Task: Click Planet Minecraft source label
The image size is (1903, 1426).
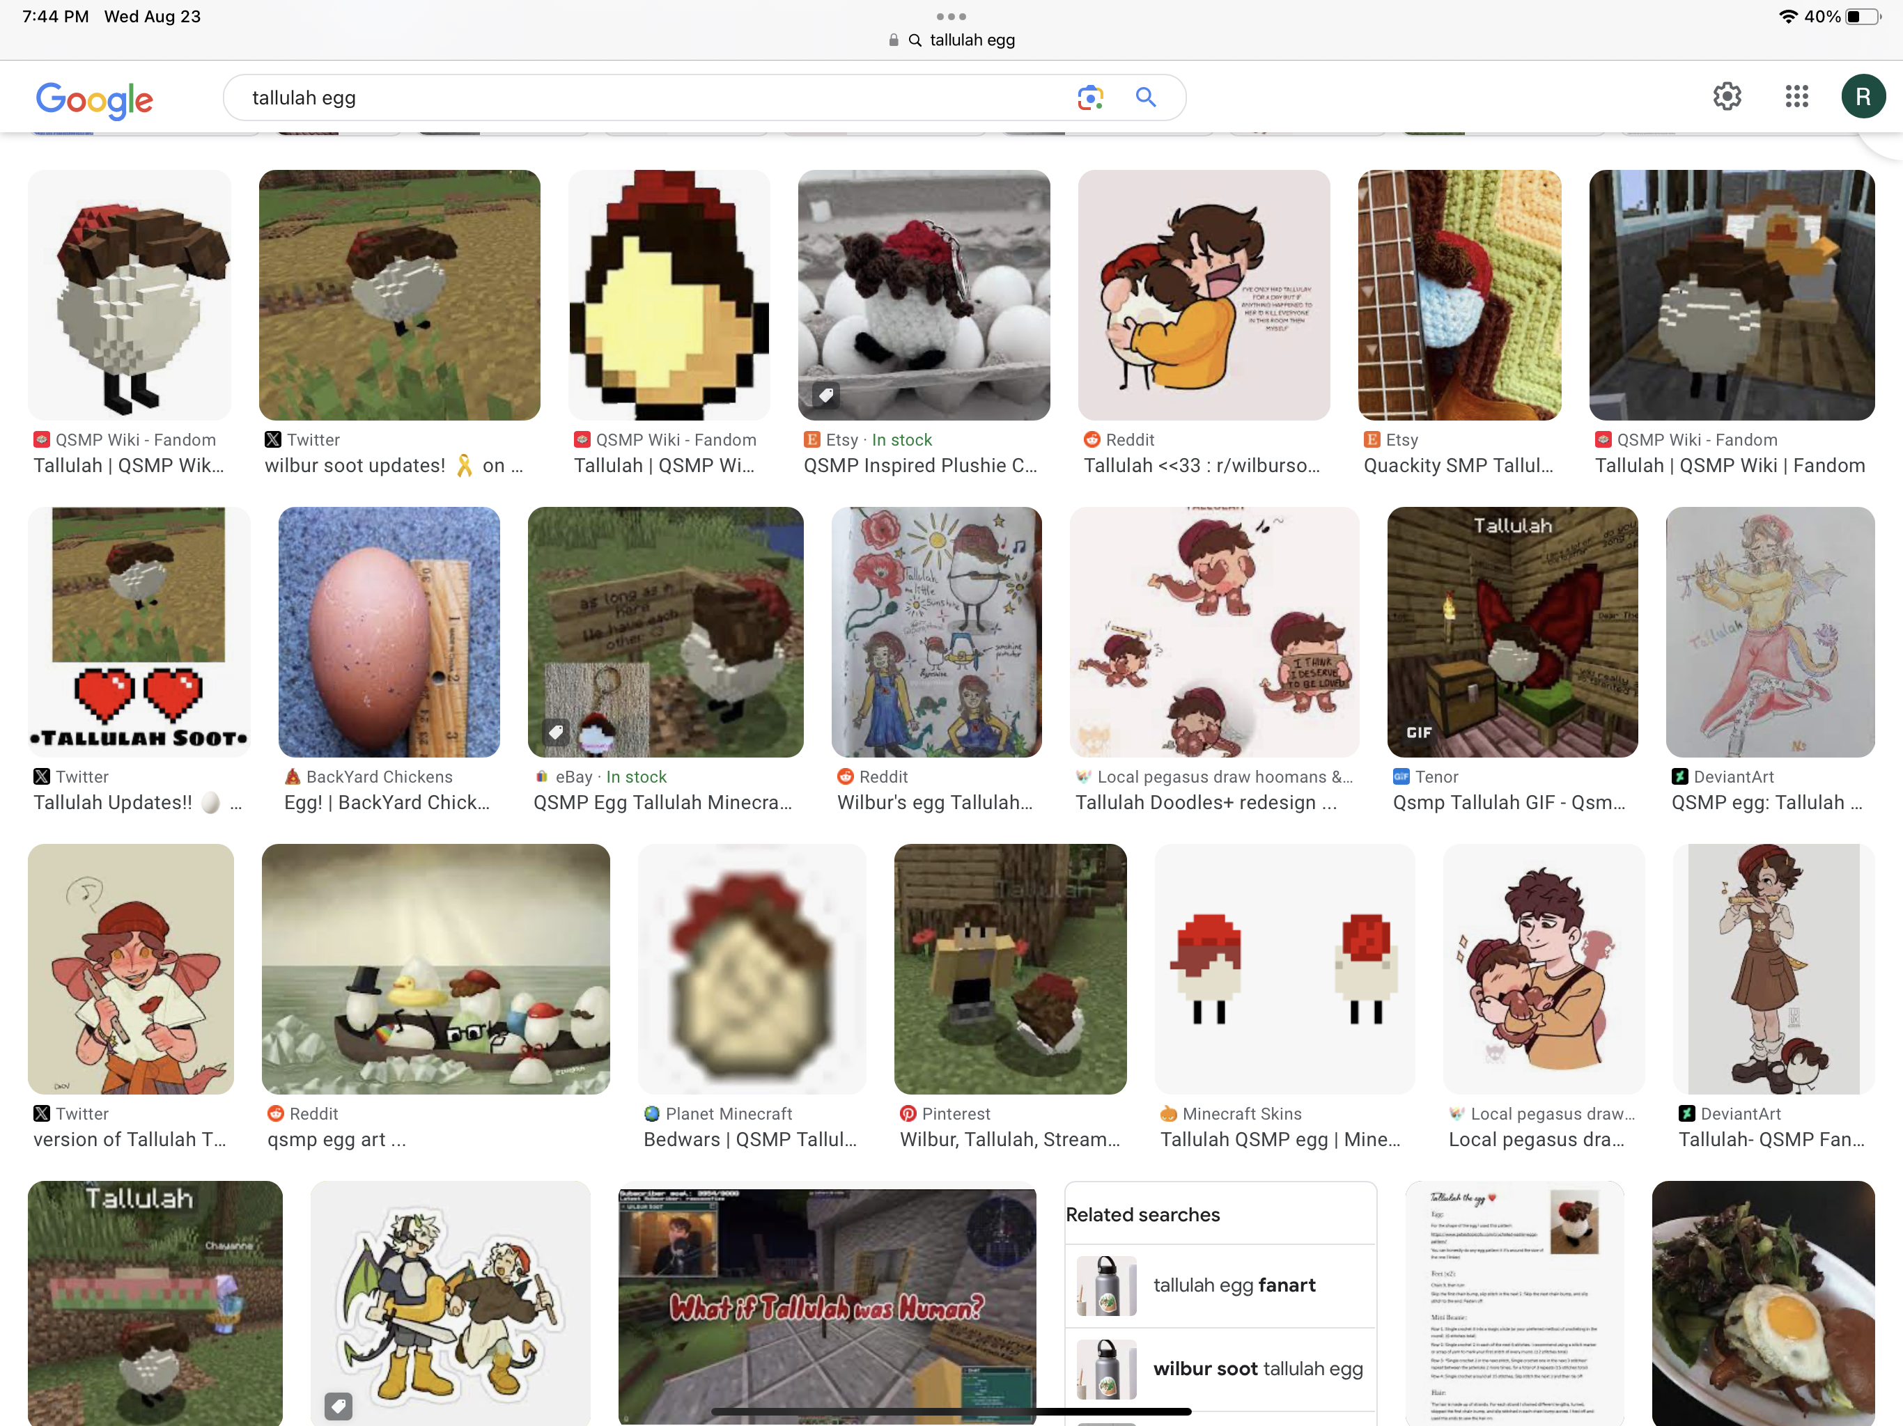Action: [729, 1114]
